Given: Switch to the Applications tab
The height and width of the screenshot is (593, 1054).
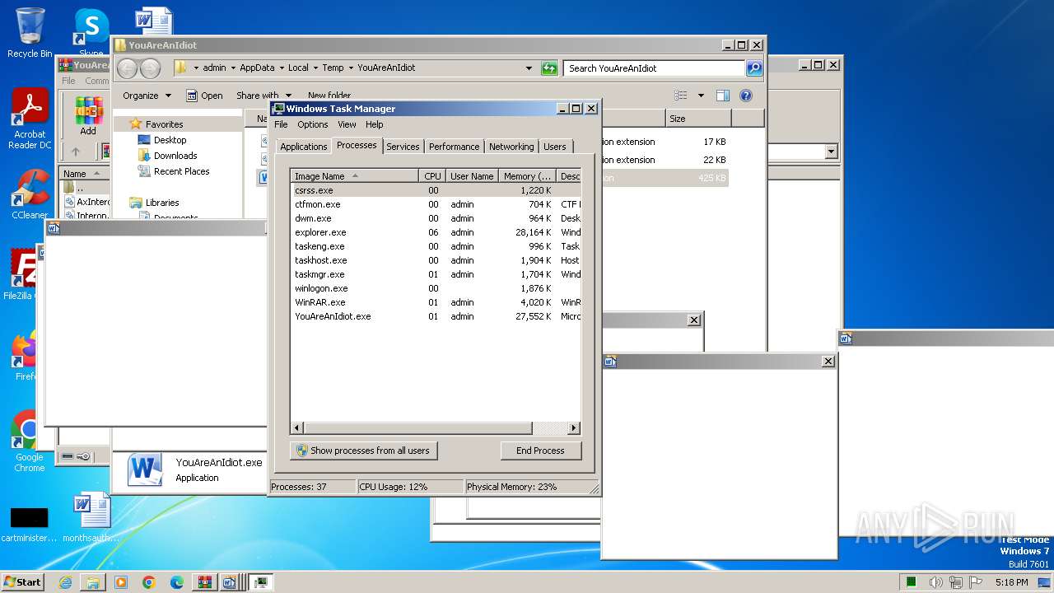Looking at the screenshot, I should click(304, 147).
